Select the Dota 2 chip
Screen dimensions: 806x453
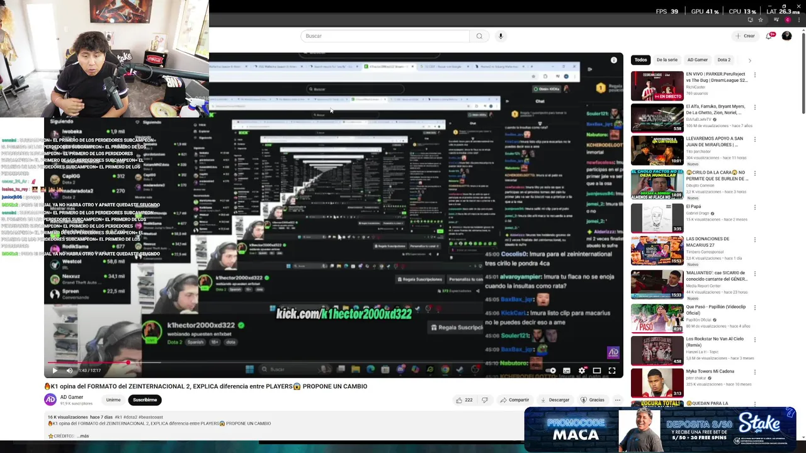724,60
